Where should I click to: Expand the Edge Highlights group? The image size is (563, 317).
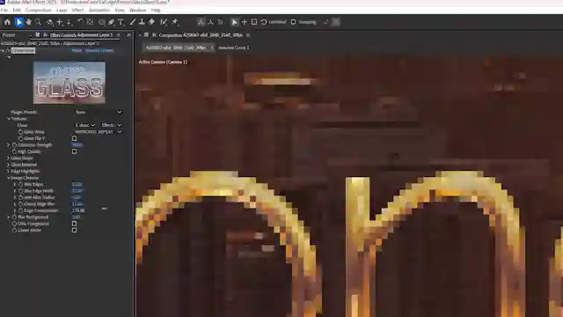click(9, 172)
